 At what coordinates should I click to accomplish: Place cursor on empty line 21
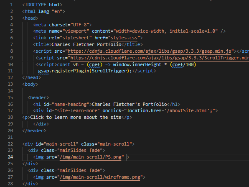pos(127,137)
